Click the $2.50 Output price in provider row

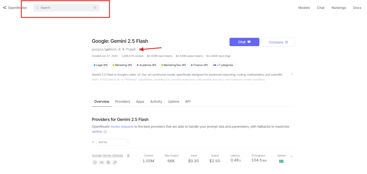click(x=215, y=160)
